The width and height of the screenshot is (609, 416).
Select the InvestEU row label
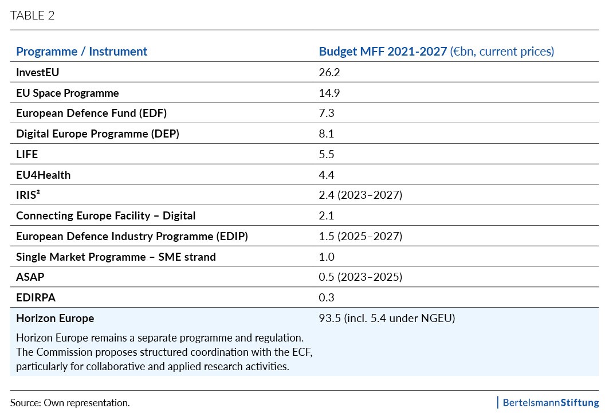coord(38,73)
